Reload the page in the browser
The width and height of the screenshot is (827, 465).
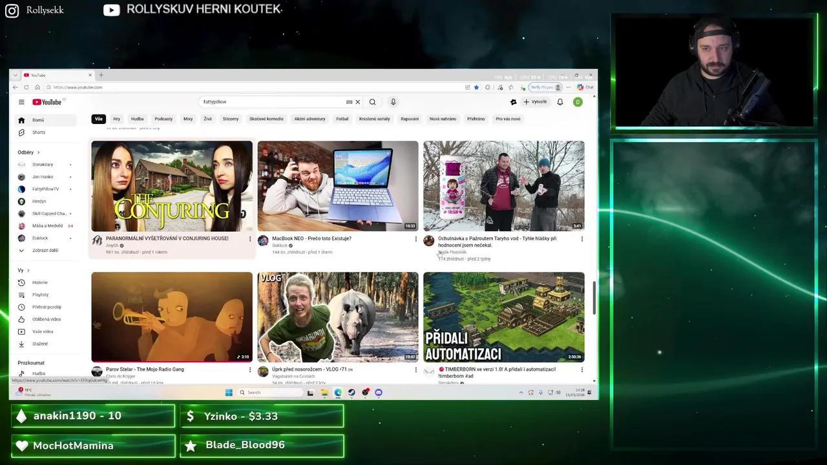[26, 87]
